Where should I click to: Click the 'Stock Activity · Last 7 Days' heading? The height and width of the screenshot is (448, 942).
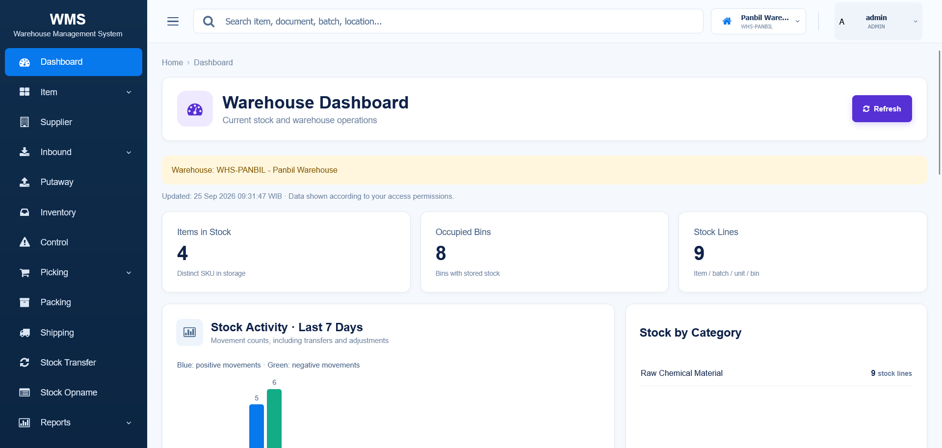pyautogui.click(x=287, y=327)
